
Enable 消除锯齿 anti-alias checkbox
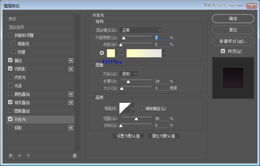coord(141,108)
